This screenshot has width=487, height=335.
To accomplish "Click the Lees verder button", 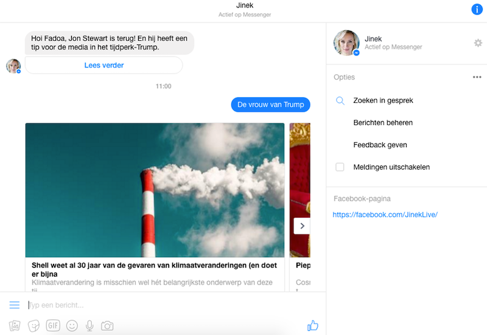I will pyautogui.click(x=103, y=66).
